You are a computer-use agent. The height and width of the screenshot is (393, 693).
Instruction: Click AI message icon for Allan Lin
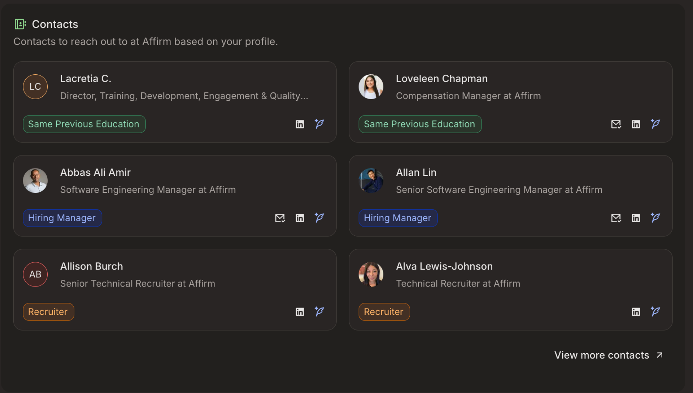655,218
